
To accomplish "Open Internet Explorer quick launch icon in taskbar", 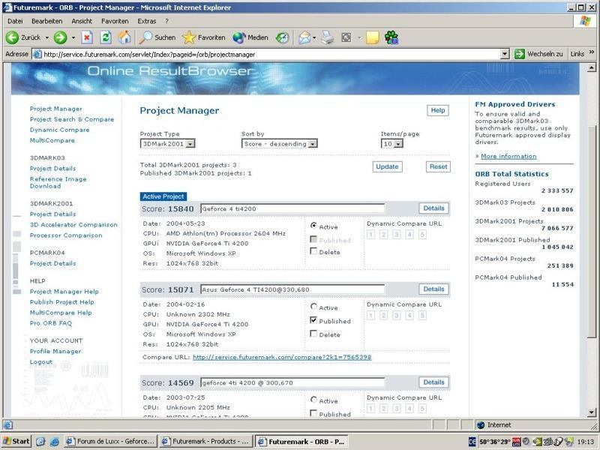I will pos(54,442).
